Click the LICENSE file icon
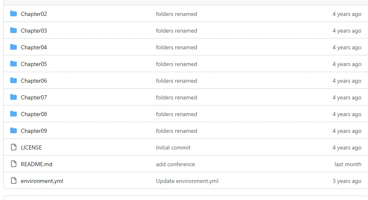The width and height of the screenshot is (368, 200). point(13,147)
